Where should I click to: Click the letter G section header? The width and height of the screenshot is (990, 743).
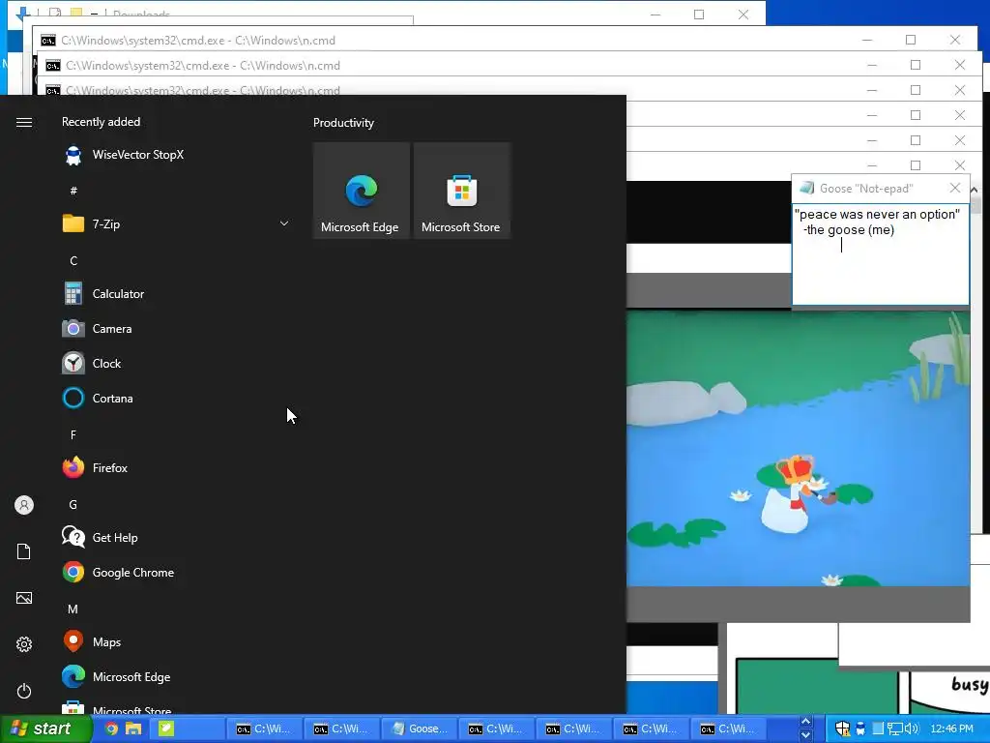73,504
